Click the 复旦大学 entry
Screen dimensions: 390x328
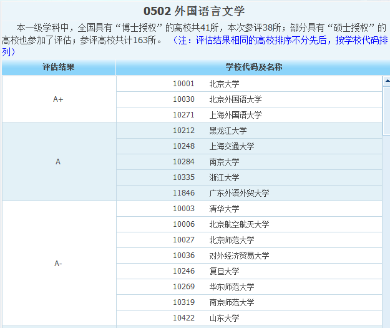(224, 271)
